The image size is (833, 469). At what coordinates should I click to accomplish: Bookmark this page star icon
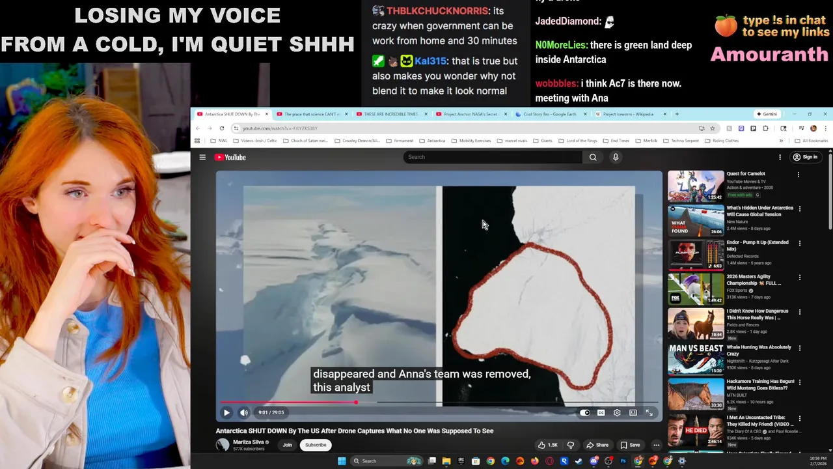click(713, 128)
